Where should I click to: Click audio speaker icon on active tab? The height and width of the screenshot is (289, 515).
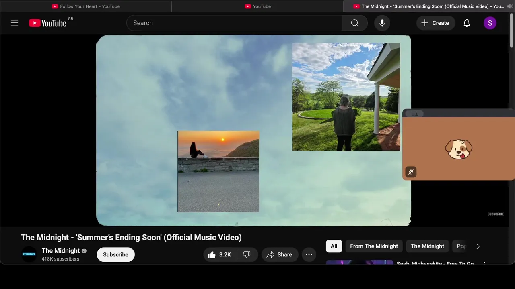510,6
